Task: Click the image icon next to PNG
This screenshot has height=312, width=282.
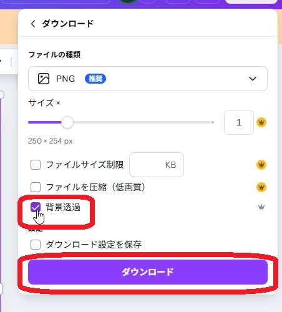Action: pos(44,79)
